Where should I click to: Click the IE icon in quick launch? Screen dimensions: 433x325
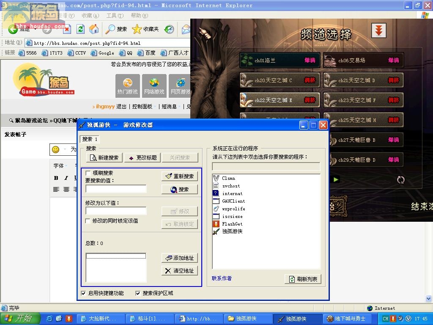(49, 319)
